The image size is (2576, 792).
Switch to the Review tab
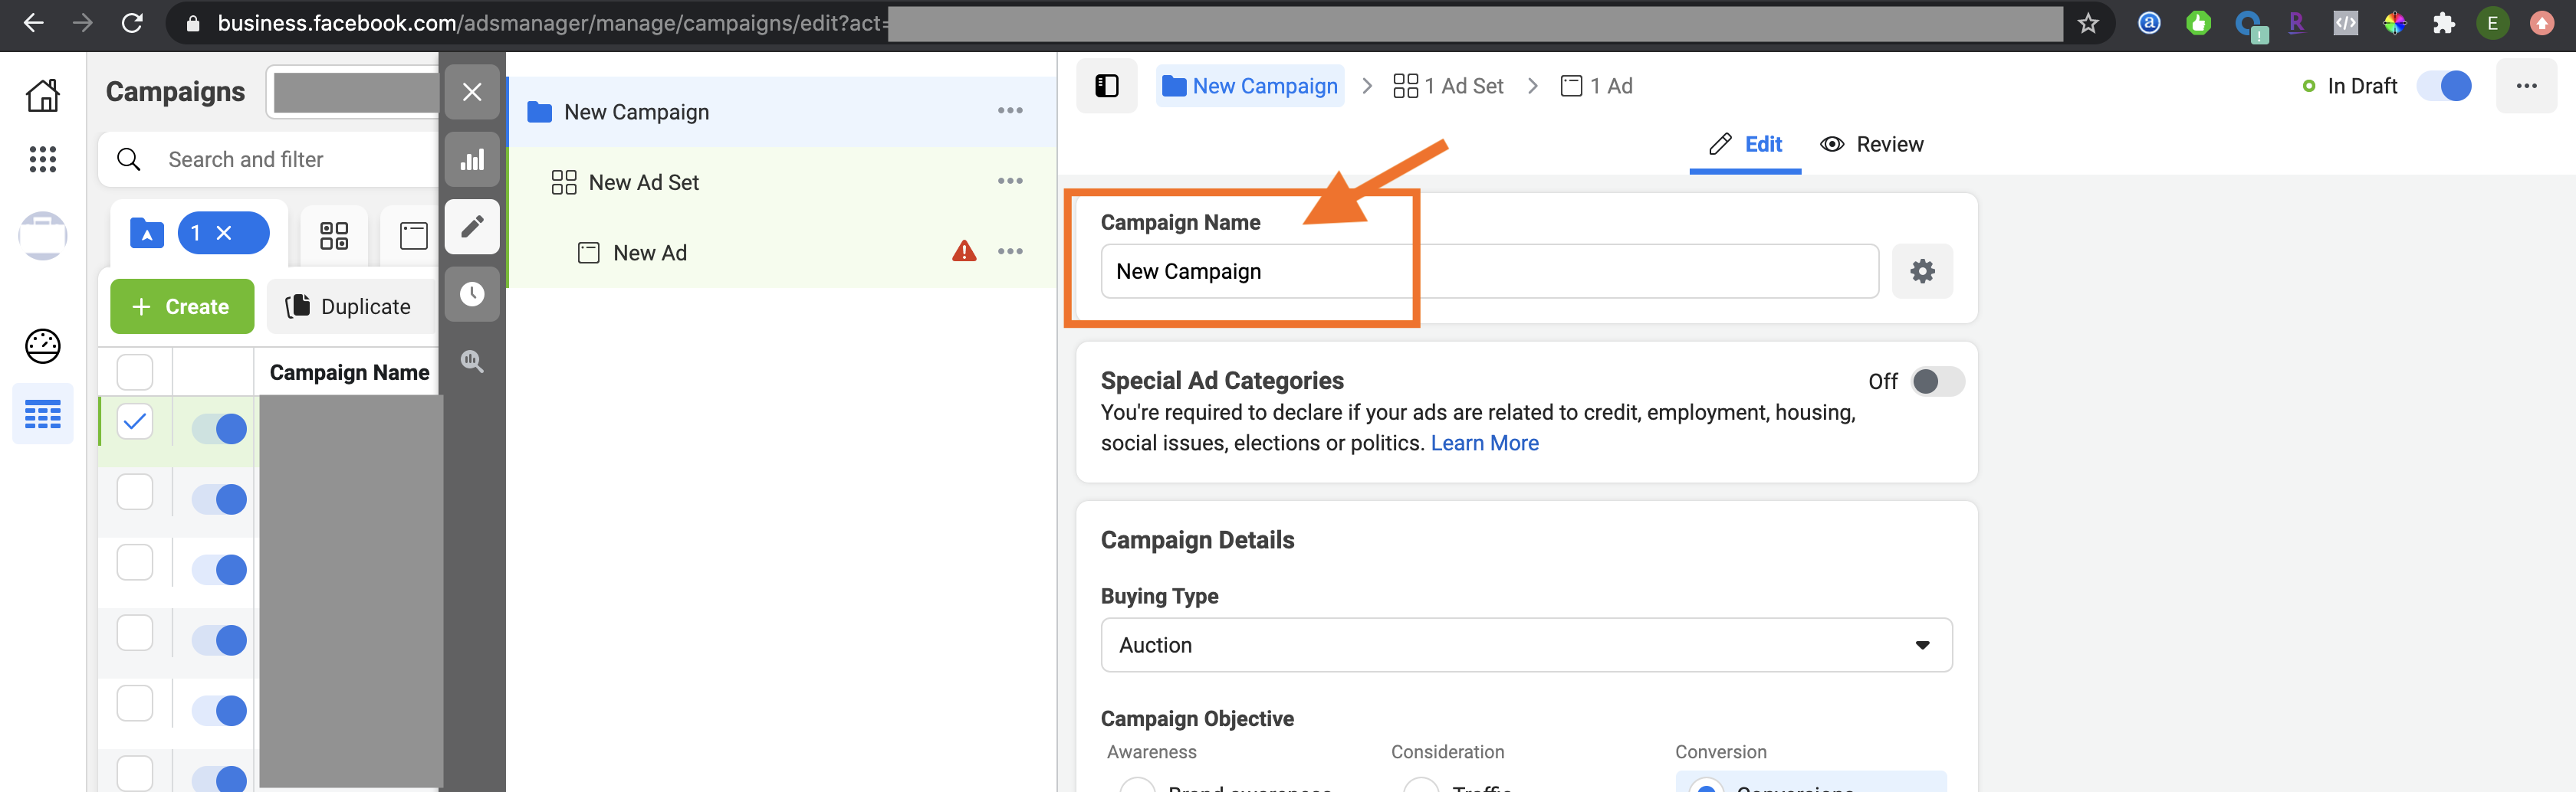point(1871,145)
